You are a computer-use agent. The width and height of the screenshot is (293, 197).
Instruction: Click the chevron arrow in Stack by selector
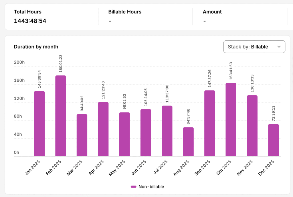tap(279, 47)
